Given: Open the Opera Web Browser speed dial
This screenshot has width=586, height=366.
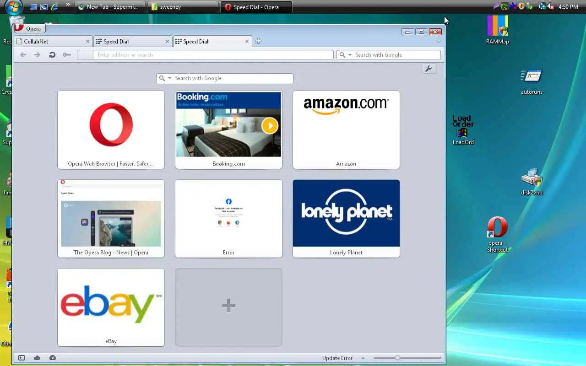Looking at the screenshot, I should (x=111, y=130).
